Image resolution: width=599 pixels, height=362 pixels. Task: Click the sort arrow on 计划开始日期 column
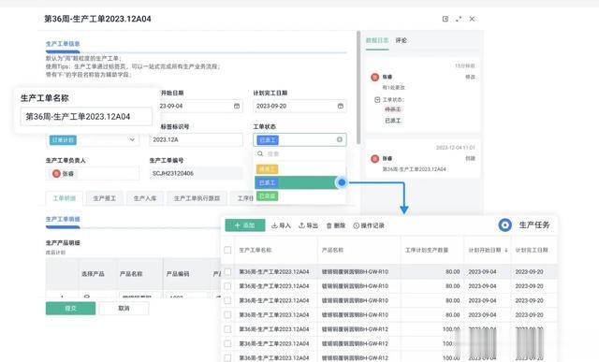click(506, 250)
